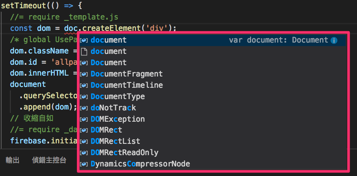Viewport: 357px width, 176px height.
Task: Choose the highlighted document variable suggestion
Action: tap(212, 40)
